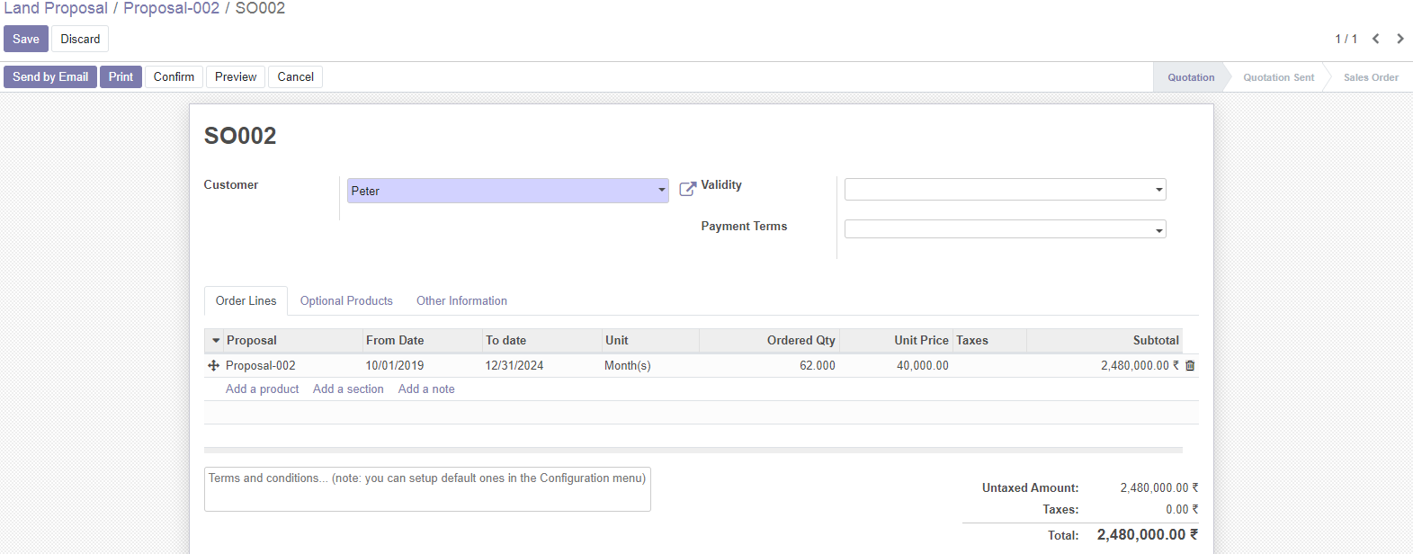Sort by To date column header
This screenshot has height=554, width=1413.
click(541, 341)
